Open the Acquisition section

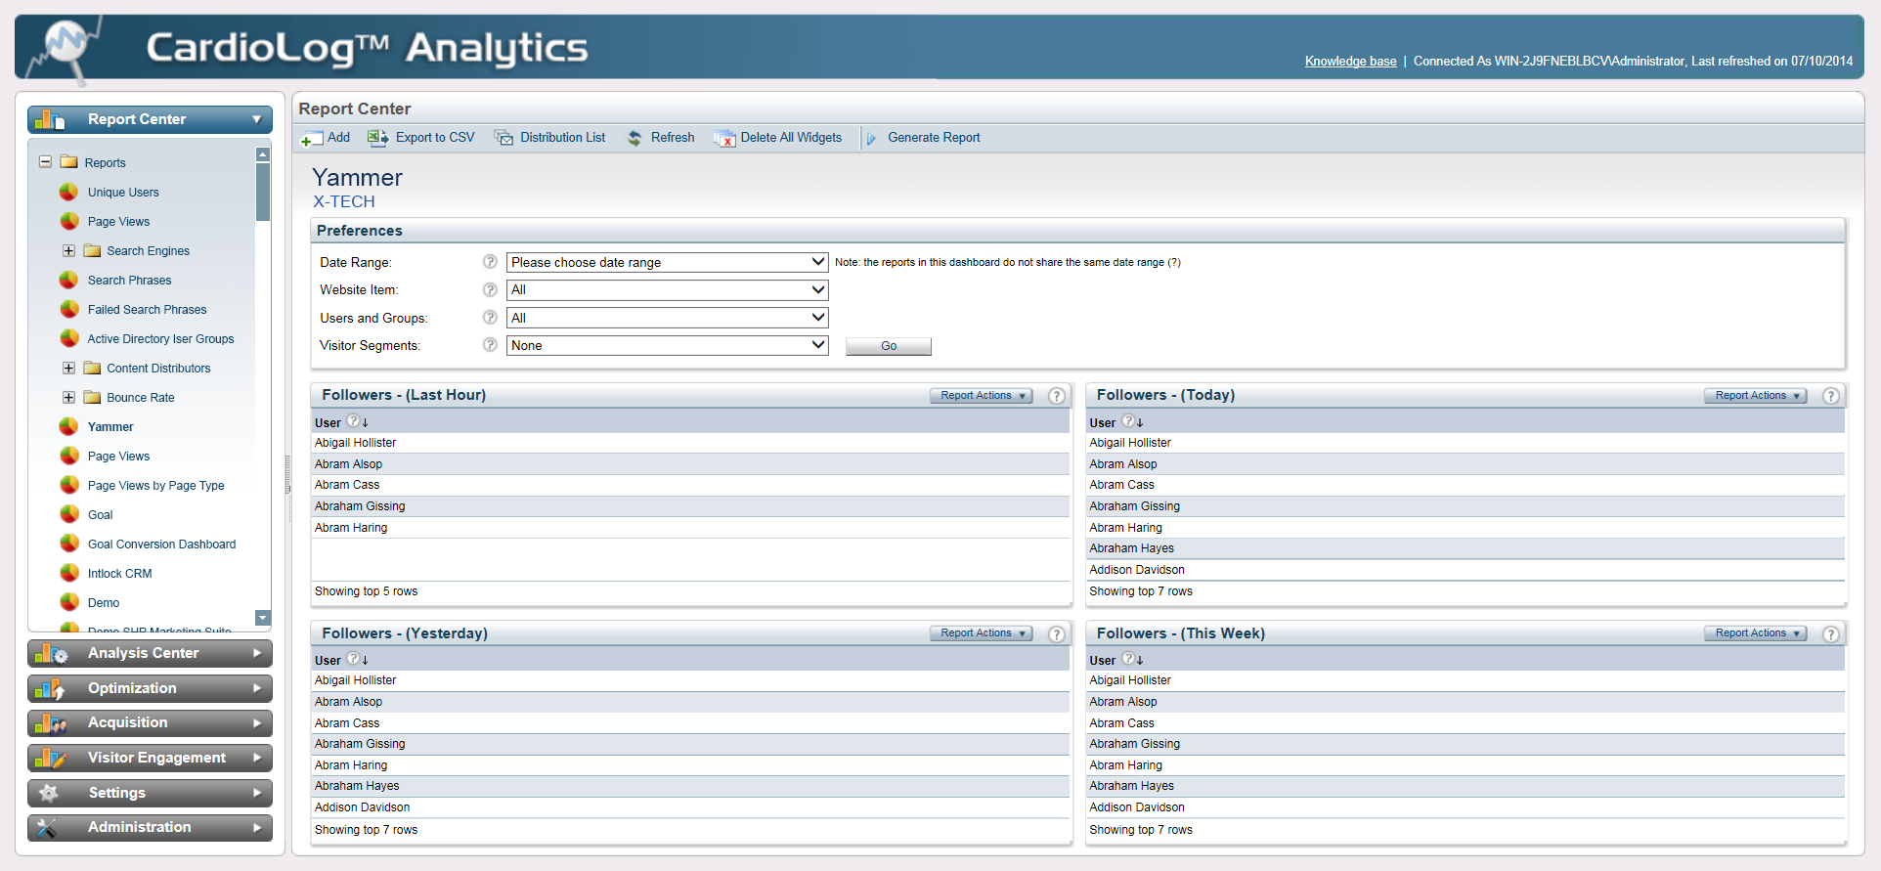(150, 723)
